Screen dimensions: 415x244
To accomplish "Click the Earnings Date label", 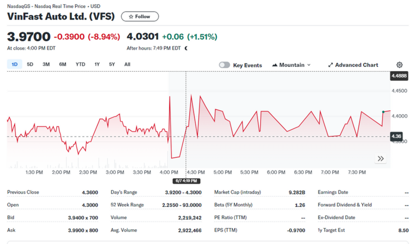I will (333, 192).
